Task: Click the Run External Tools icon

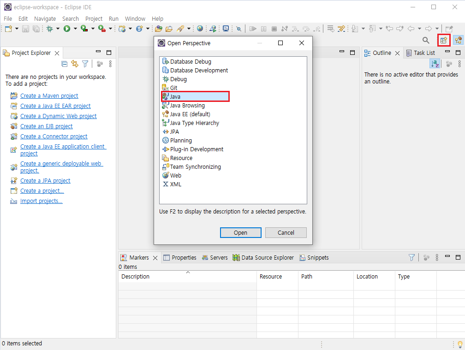Action: point(101,29)
